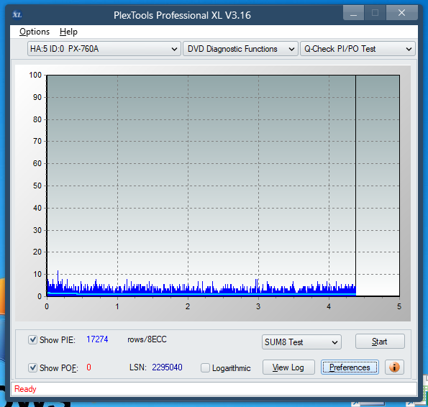The height and width of the screenshot is (407, 428).
Task: Enable the Logarithmic checkbox
Action: [205, 367]
